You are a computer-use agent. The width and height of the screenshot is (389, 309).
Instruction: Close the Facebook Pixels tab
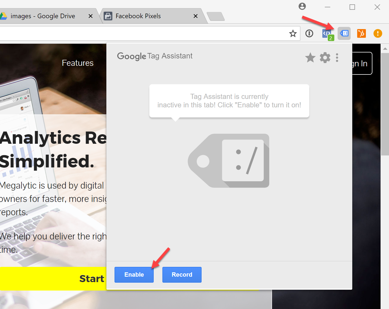coord(195,16)
